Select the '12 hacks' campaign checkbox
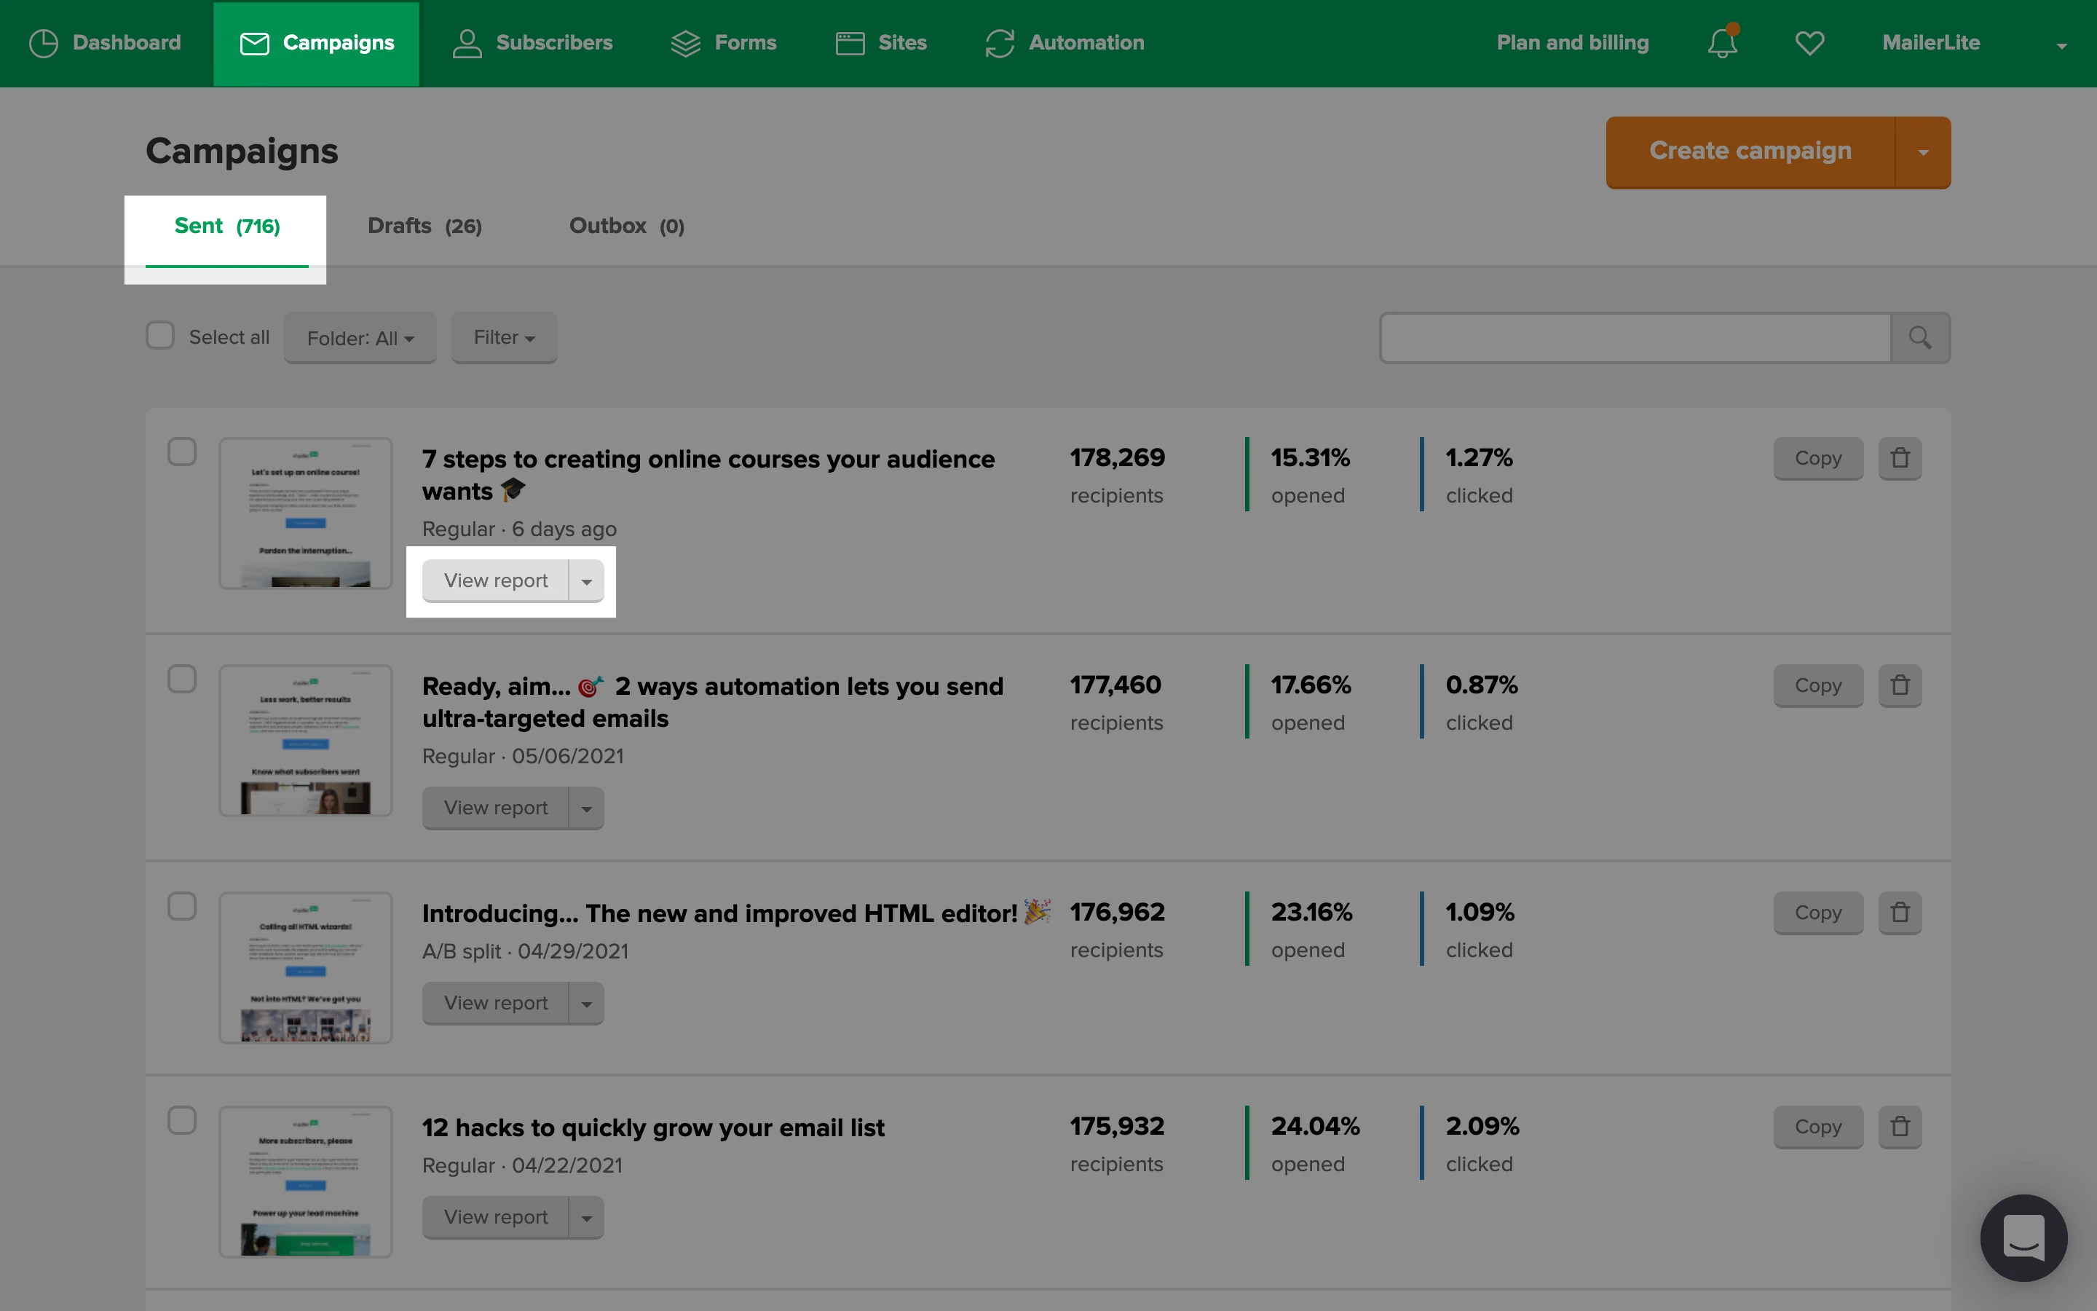 (x=182, y=1120)
